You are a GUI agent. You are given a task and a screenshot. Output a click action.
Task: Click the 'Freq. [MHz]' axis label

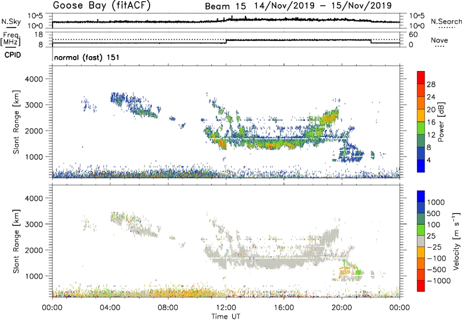pyautogui.click(x=11, y=39)
